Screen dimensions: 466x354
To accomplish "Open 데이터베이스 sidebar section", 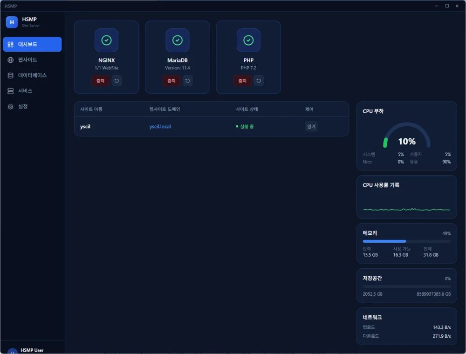I will 33,75.
